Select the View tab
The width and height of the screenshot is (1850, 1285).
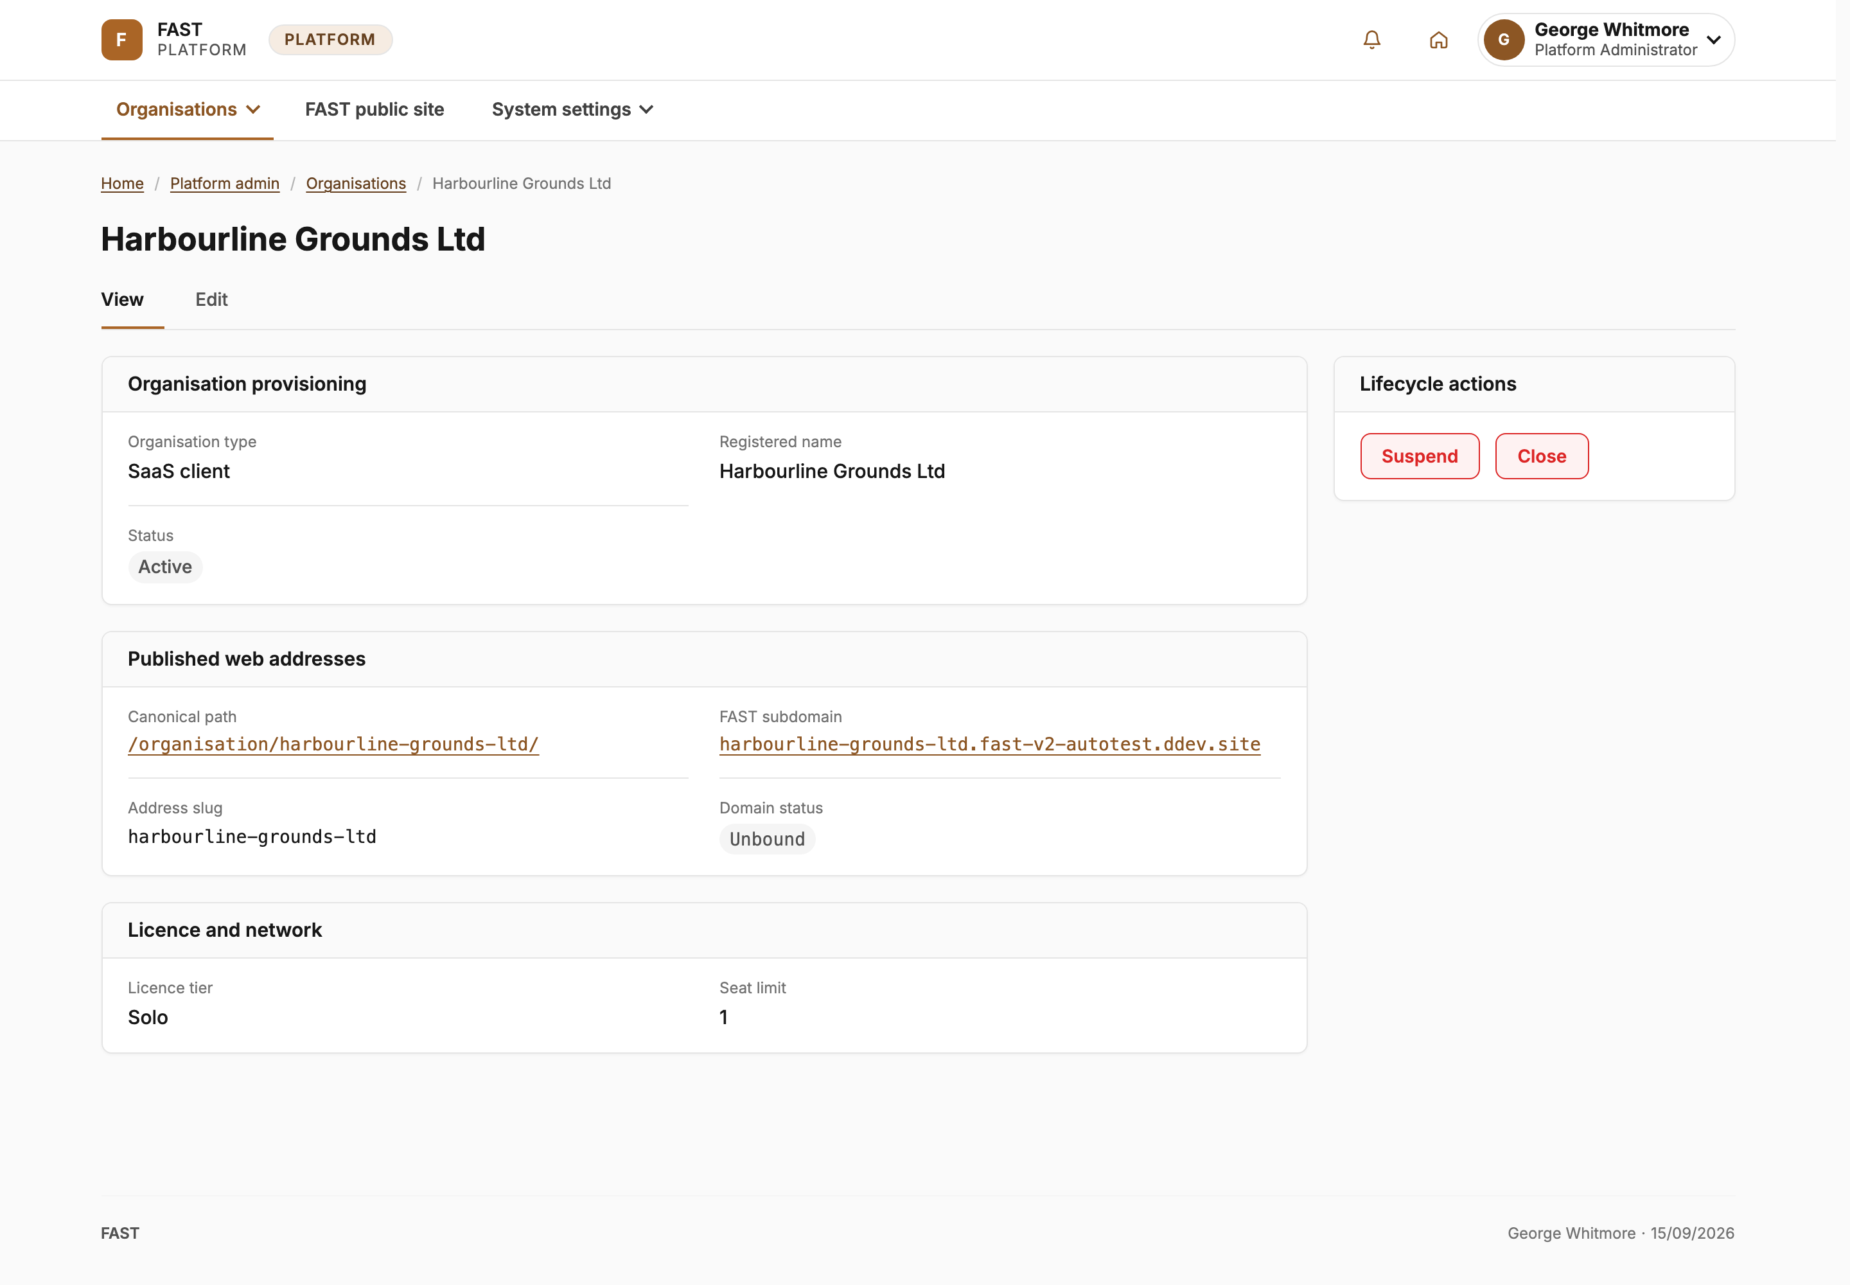coord(122,299)
